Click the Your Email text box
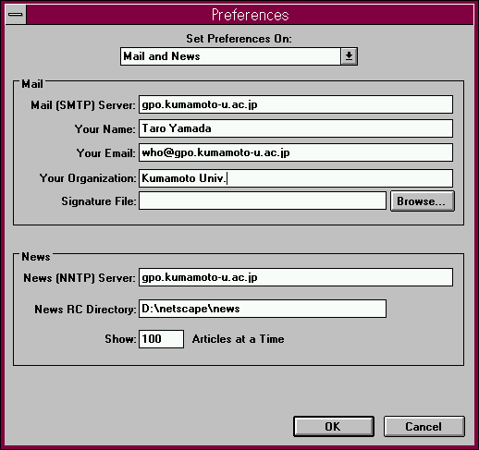Viewport: 479px width, 450px height. tap(296, 152)
